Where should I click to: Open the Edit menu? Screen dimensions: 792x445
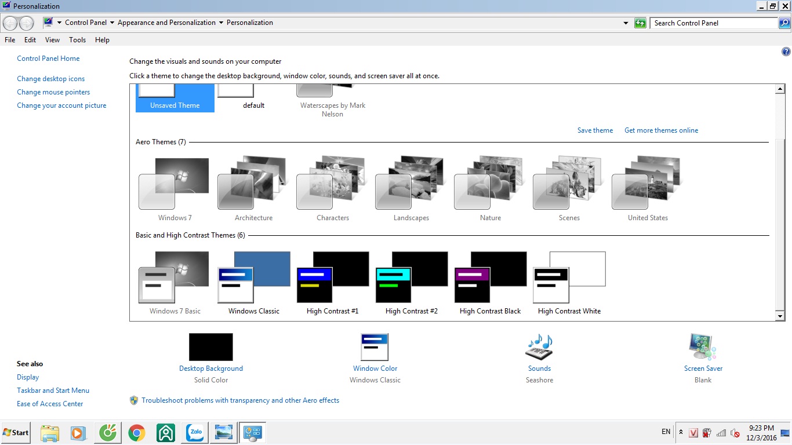[x=30, y=40]
